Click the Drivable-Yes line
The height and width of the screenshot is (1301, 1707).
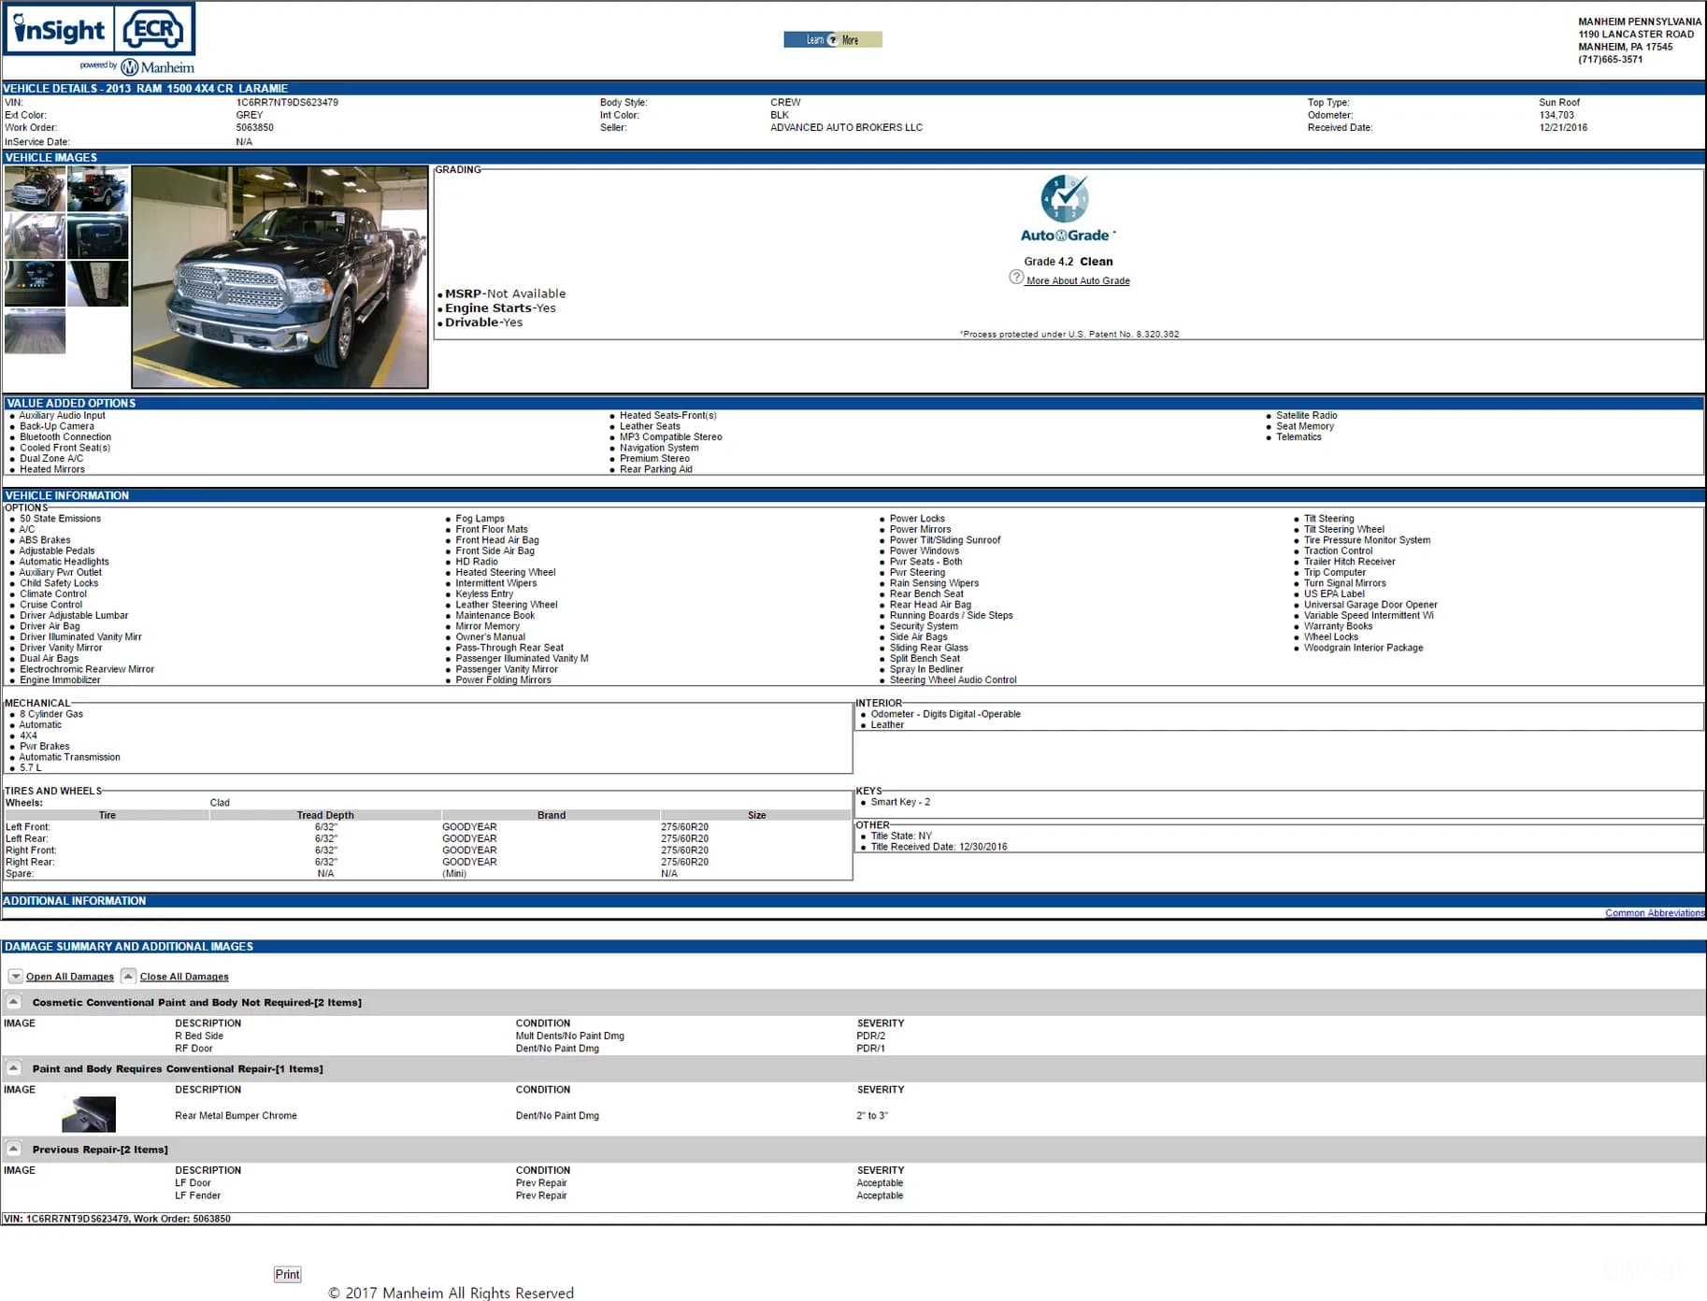coord(483,322)
